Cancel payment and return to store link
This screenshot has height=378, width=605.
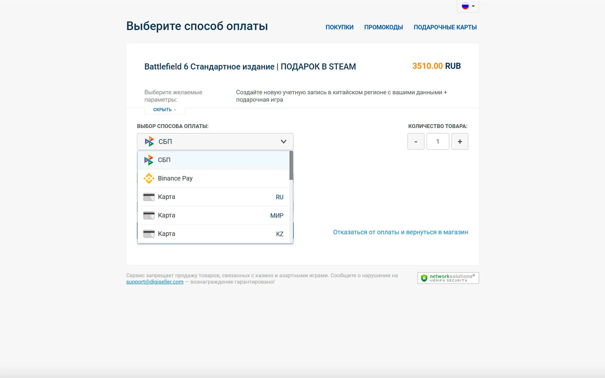coord(400,232)
